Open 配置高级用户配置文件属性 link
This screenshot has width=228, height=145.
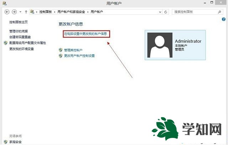click(28, 43)
